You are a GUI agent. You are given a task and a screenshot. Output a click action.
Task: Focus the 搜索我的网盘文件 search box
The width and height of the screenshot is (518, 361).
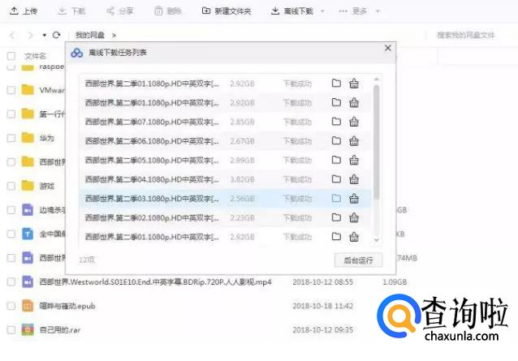466,35
